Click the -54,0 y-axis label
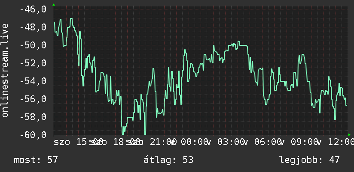This screenshot has width=354, height=172. [x=33, y=81]
